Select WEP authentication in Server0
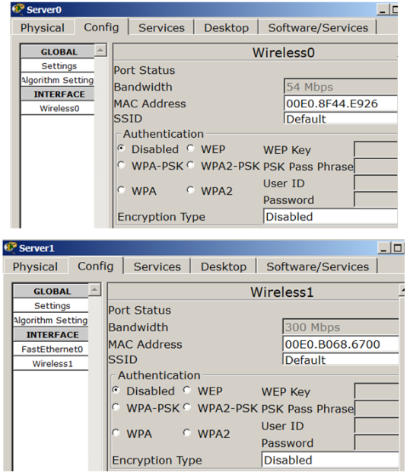 click(190, 148)
